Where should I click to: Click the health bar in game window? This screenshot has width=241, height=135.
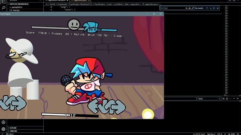[74, 28]
